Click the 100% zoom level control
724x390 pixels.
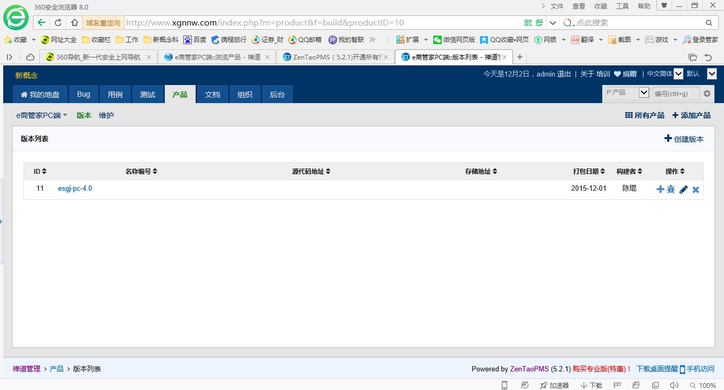point(703,385)
